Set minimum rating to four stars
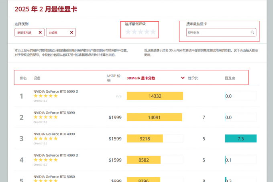The width and height of the screenshot is (273, 182). [x=147, y=32]
